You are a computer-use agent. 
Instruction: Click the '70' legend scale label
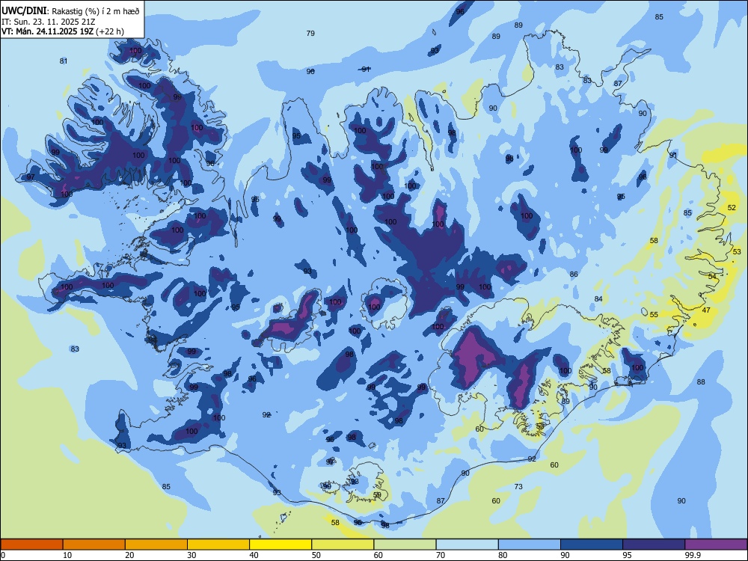(441, 555)
